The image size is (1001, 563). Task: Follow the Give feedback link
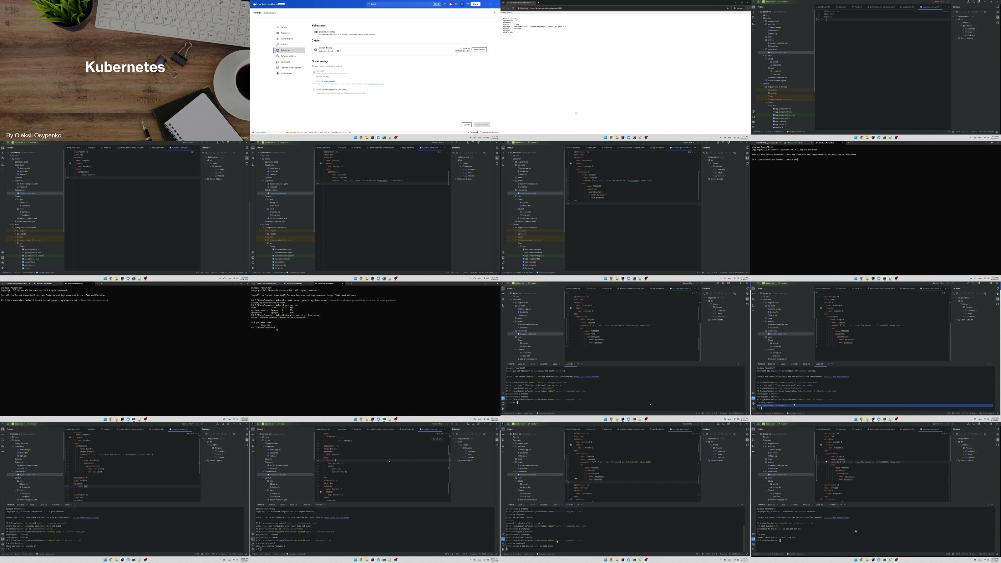269,13
